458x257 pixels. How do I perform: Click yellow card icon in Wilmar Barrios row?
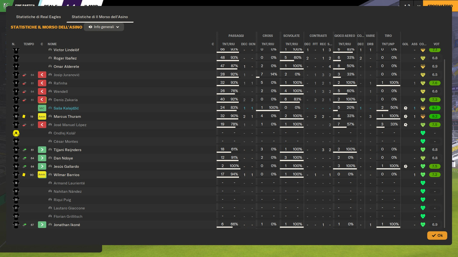[x=24, y=175]
